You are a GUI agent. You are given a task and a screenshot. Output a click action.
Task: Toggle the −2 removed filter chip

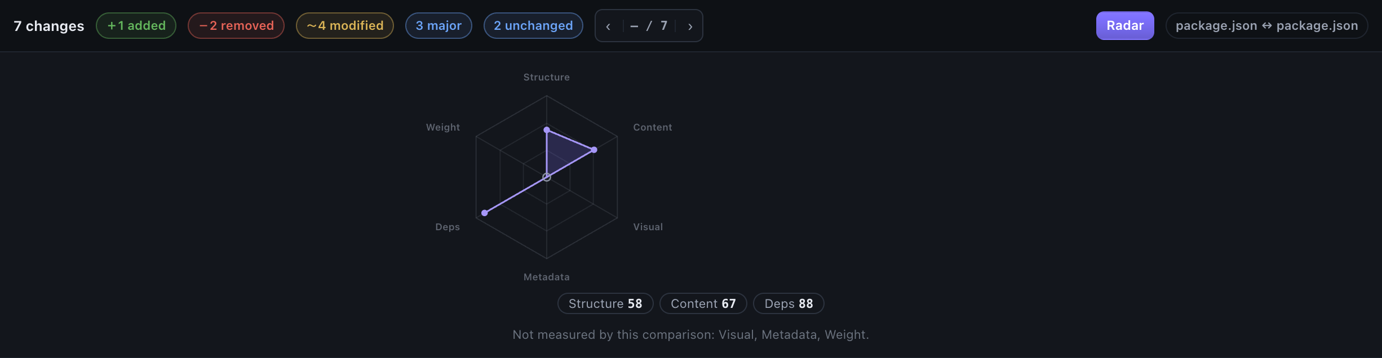[x=236, y=26]
